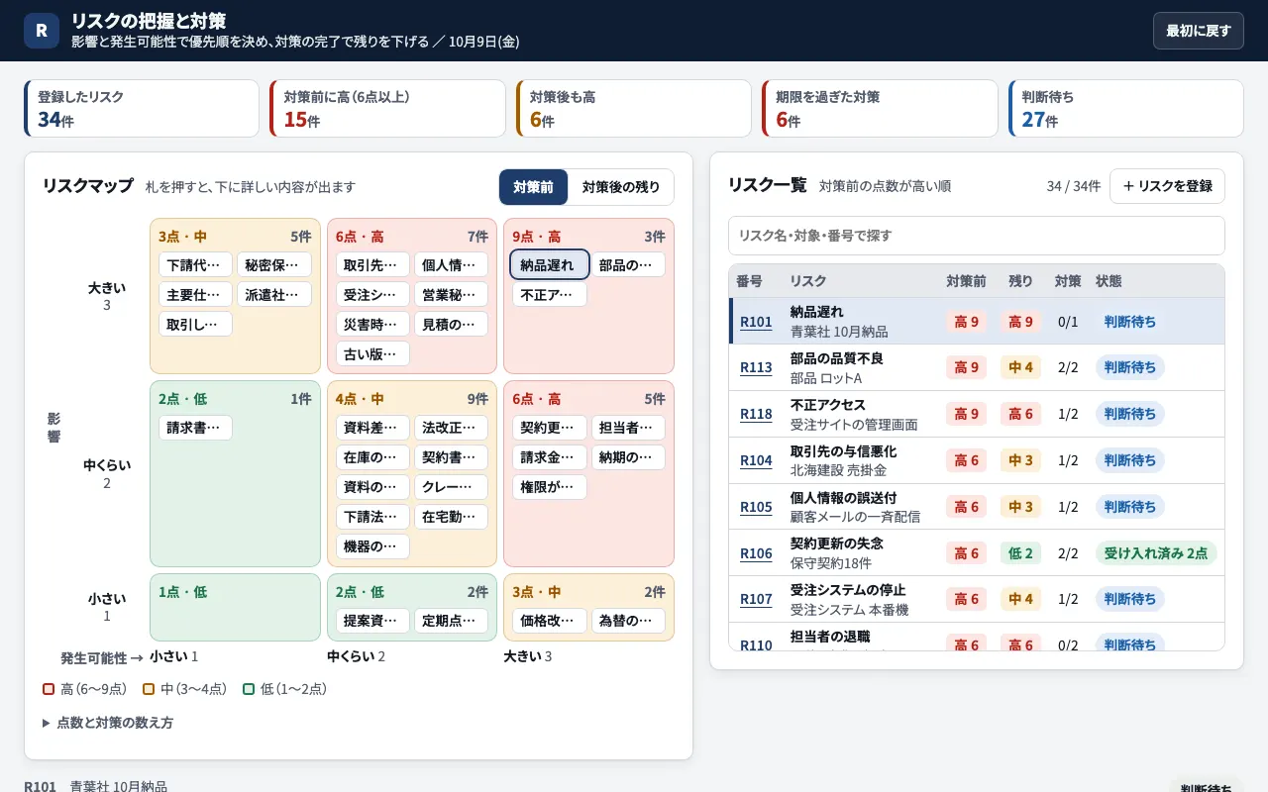Select the 下請代… chip in risk map
This screenshot has width=1268, height=792.
[195, 265]
